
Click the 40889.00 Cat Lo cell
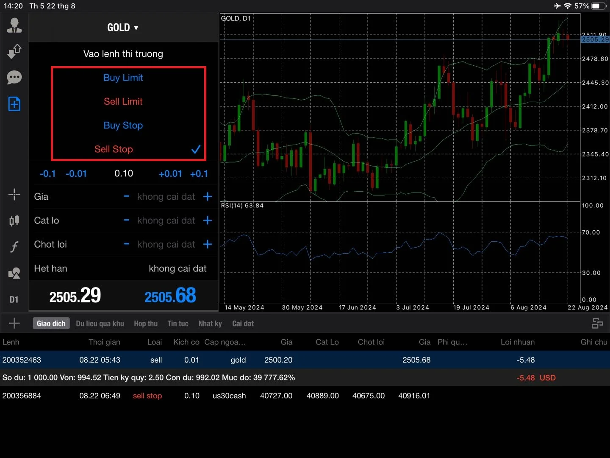tap(323, 396)
